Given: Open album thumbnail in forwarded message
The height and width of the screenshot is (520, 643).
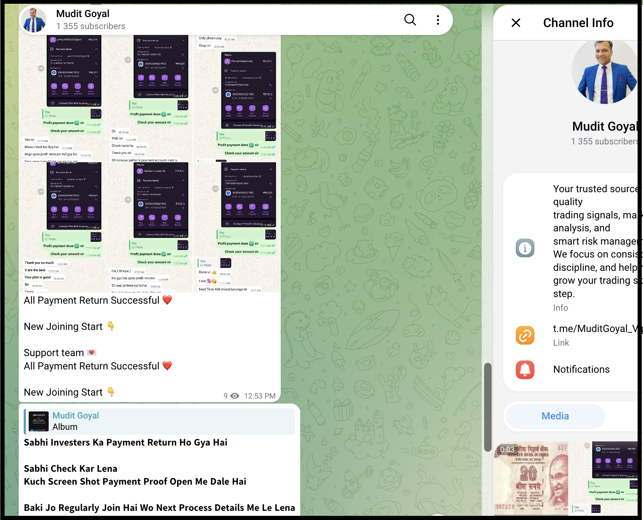Looking at the screenshot, I should [x=39, y=421].
